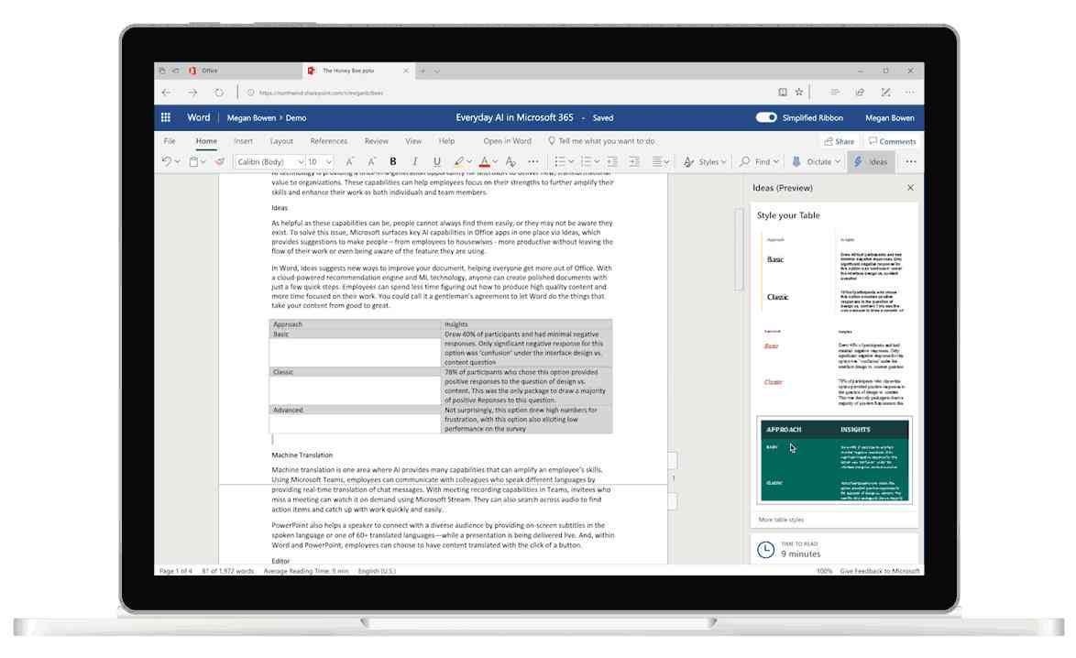Select the red-text table style thumbnail
This screenshot has height=658, width=1076.
(x=834, y=367)
